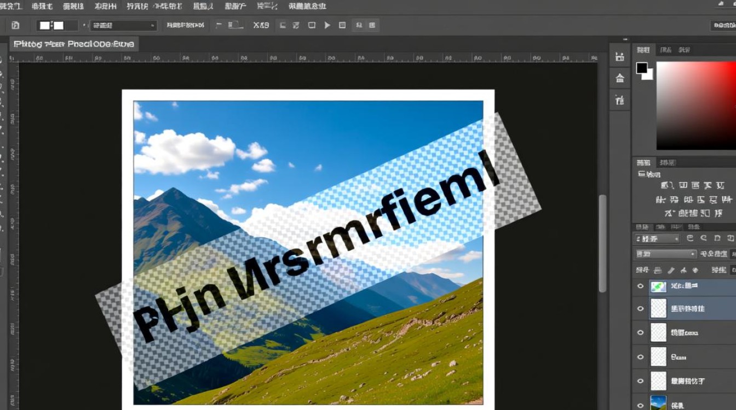The width and height of the screenshot is (736, 410).
Task: Toggle visibility of the bottom landscape photo layer
Action: pos(640,405)
